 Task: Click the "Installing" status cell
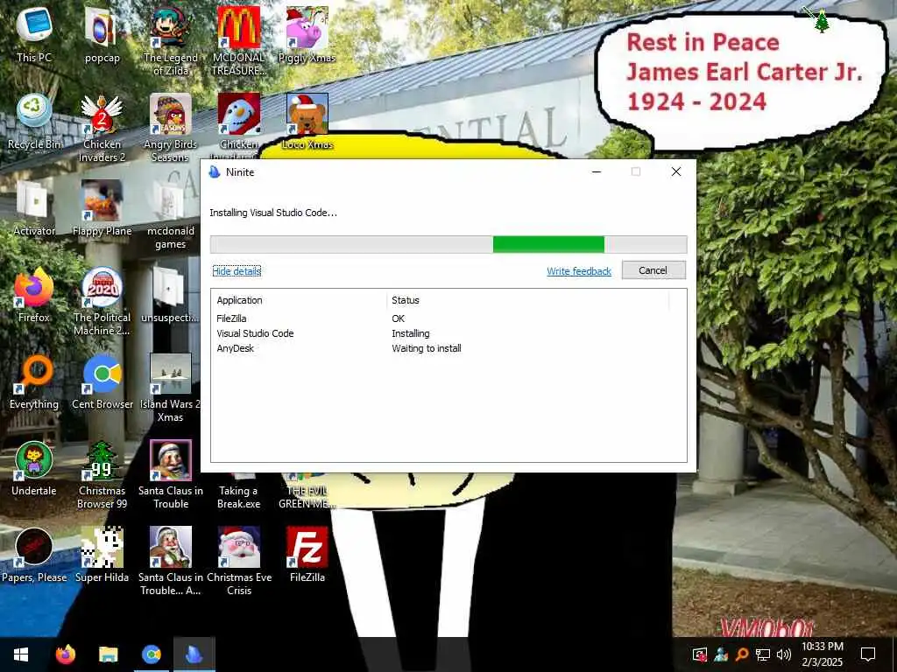pyautogui.click(x=411, y=333)
